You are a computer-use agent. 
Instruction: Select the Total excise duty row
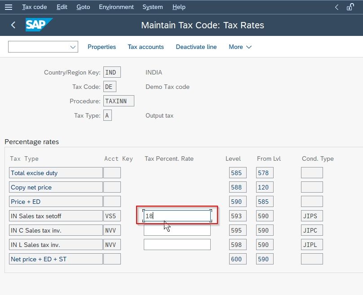pyautogui.click(x=56, y=173)
